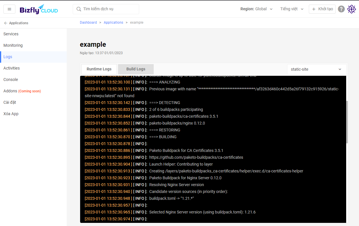Viewport: 359px width, 226px height.
Task: Open the static-site component dropdown
Action: coord(317,69)
